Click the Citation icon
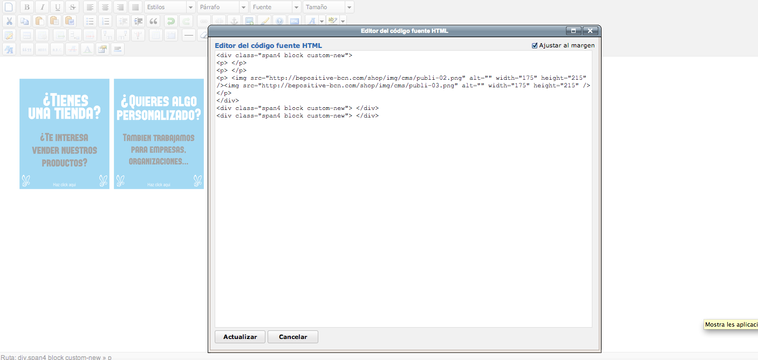This screenshot has height=360, width=758. pos(27,49)
